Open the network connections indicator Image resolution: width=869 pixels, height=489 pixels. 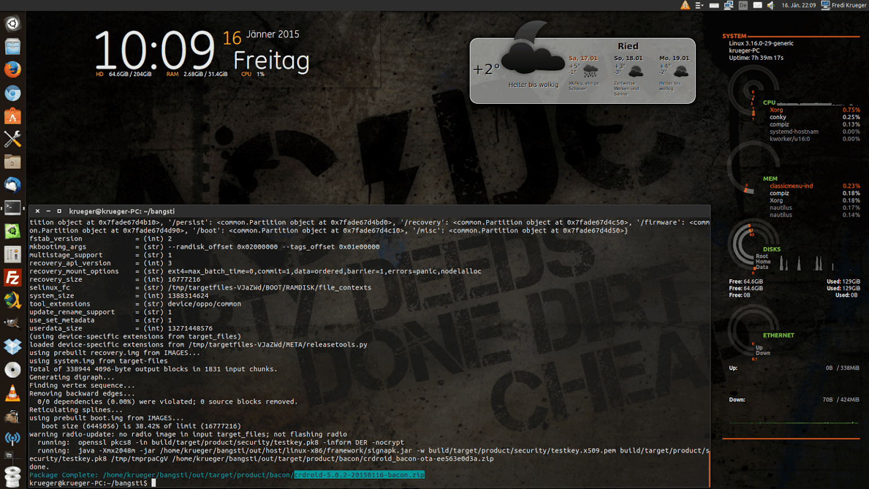[729, 5]
